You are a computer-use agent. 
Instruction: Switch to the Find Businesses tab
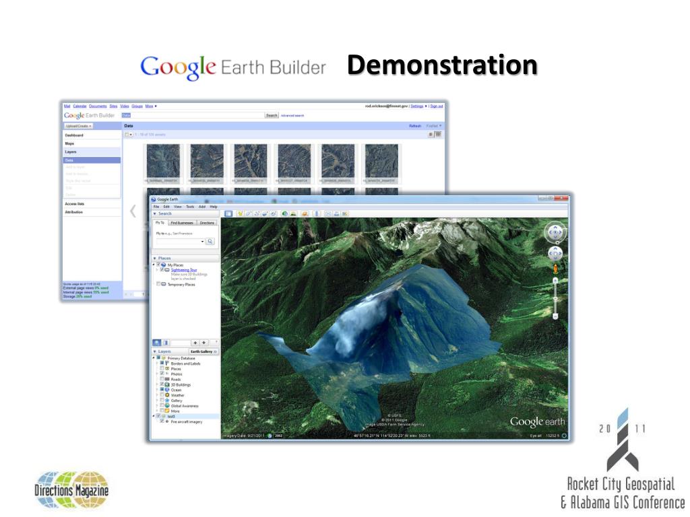(182, 223)
